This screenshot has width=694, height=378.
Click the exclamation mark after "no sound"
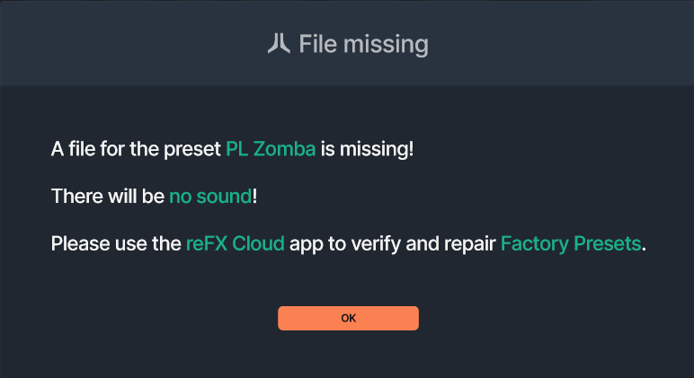(255, 196)
